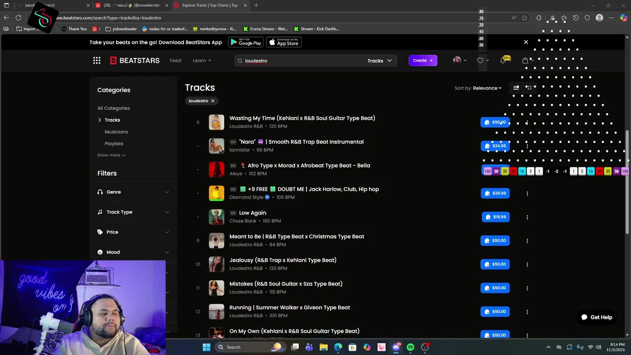The height and width of the screenshot is (355, 631).
Task: Open Enaira Stream bookmark
Action: pos(265,29)
